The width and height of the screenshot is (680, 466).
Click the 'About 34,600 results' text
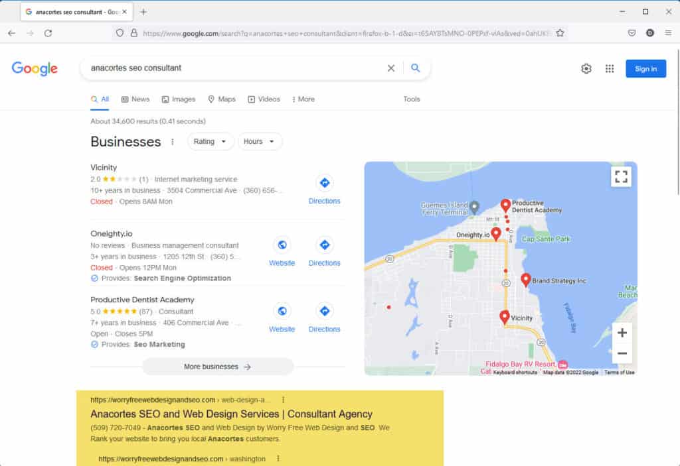(148, 121)
